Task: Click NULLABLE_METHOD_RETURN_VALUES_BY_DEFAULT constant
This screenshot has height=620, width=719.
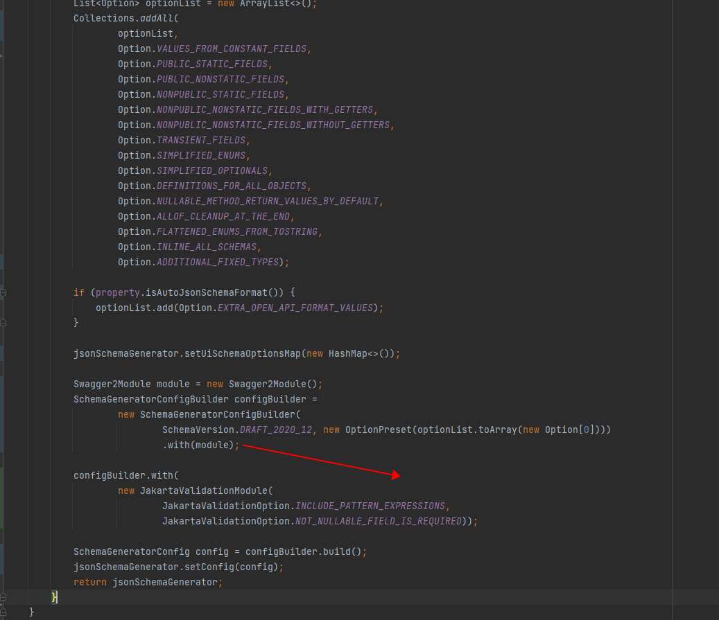Action: point(268,201)
